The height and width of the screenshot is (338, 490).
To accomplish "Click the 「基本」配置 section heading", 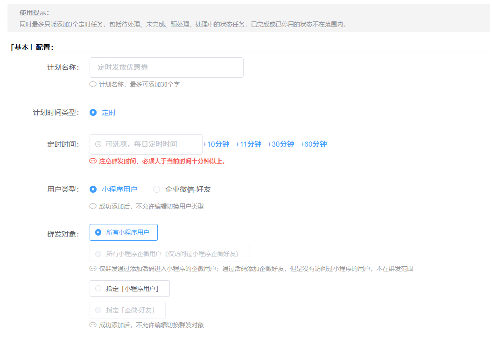I will (x=32, y=47).
